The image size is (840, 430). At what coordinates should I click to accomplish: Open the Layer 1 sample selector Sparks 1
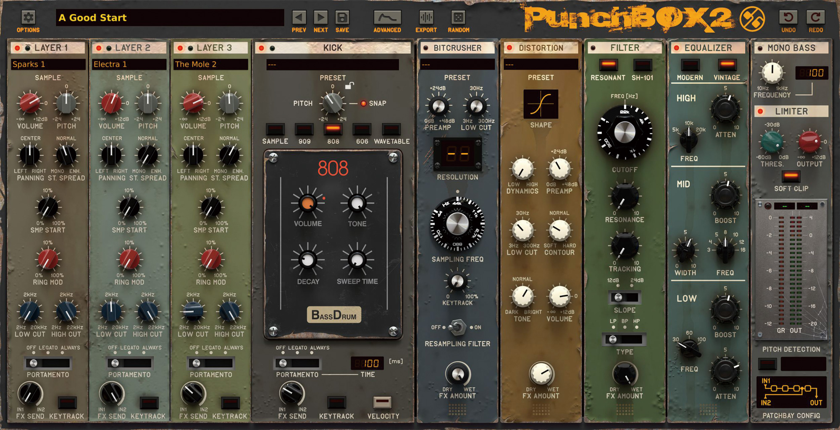pyautogui.click(x=47, y=64)
